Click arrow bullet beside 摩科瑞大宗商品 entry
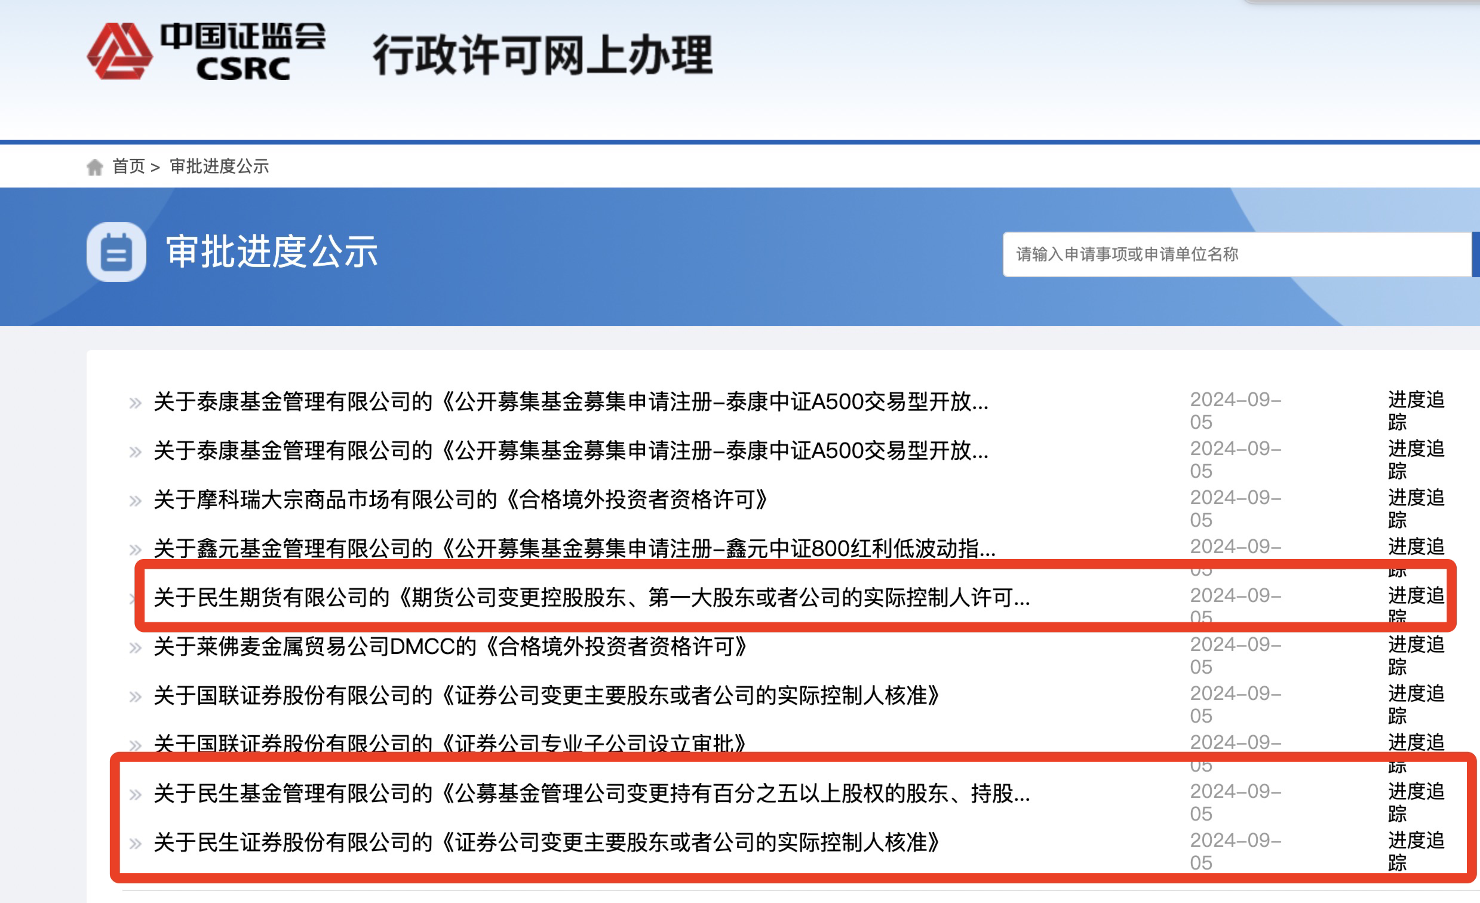Image resolution: width=1480 pixels, height=903 pixels. click(x=135, y=500)
